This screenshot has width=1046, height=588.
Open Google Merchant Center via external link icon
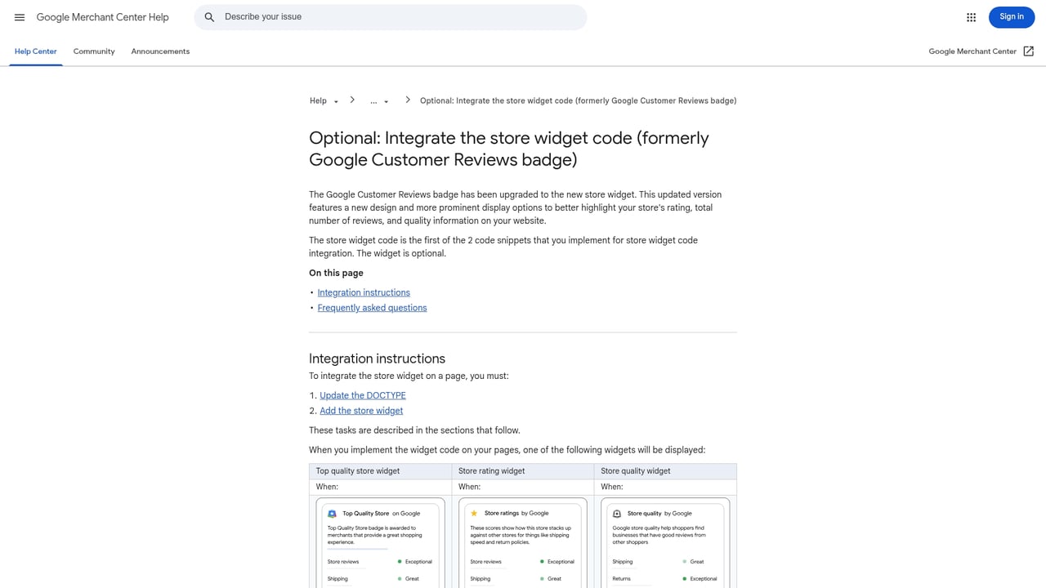click(x=1028, y=51)
